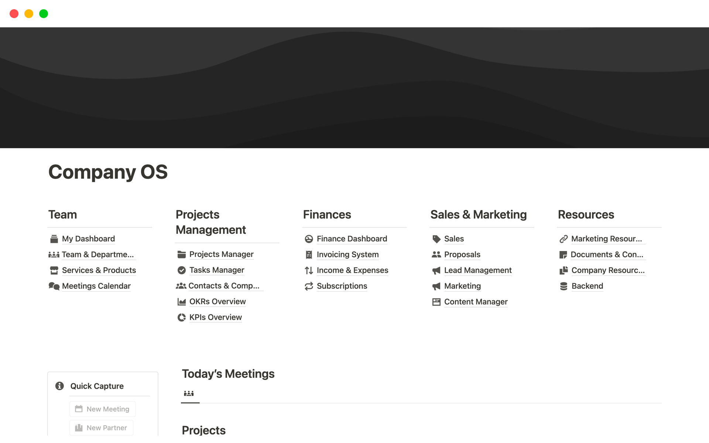Viewport: 709px width, 443px height.
Task: Click the Finance Dashboard gauge icon
Action: tap(309, 239)
